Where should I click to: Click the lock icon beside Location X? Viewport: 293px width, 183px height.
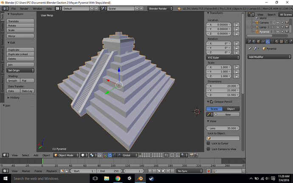pos(236,25)
